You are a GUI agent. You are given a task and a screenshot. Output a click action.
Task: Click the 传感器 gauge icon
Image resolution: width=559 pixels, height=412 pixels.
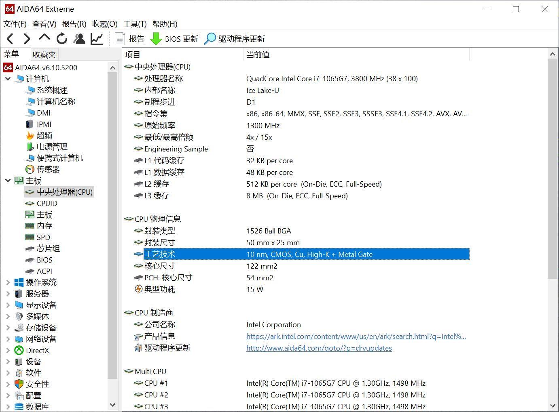[x=30, y=169]
